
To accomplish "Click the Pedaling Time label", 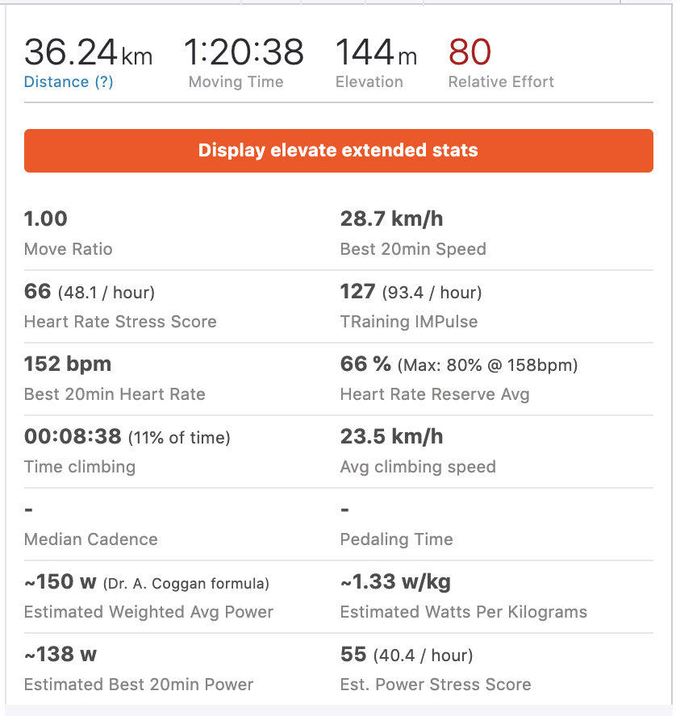I will (396, 539).
